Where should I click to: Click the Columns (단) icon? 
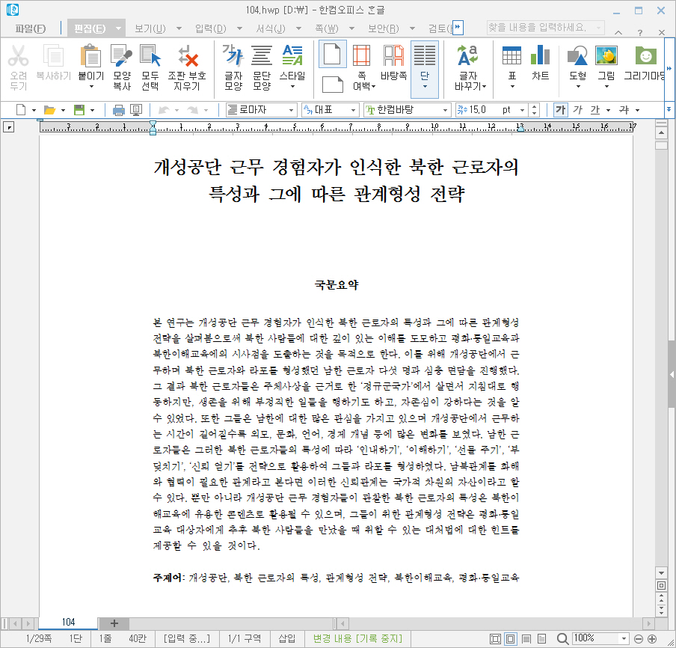click(x=425, y=57)
